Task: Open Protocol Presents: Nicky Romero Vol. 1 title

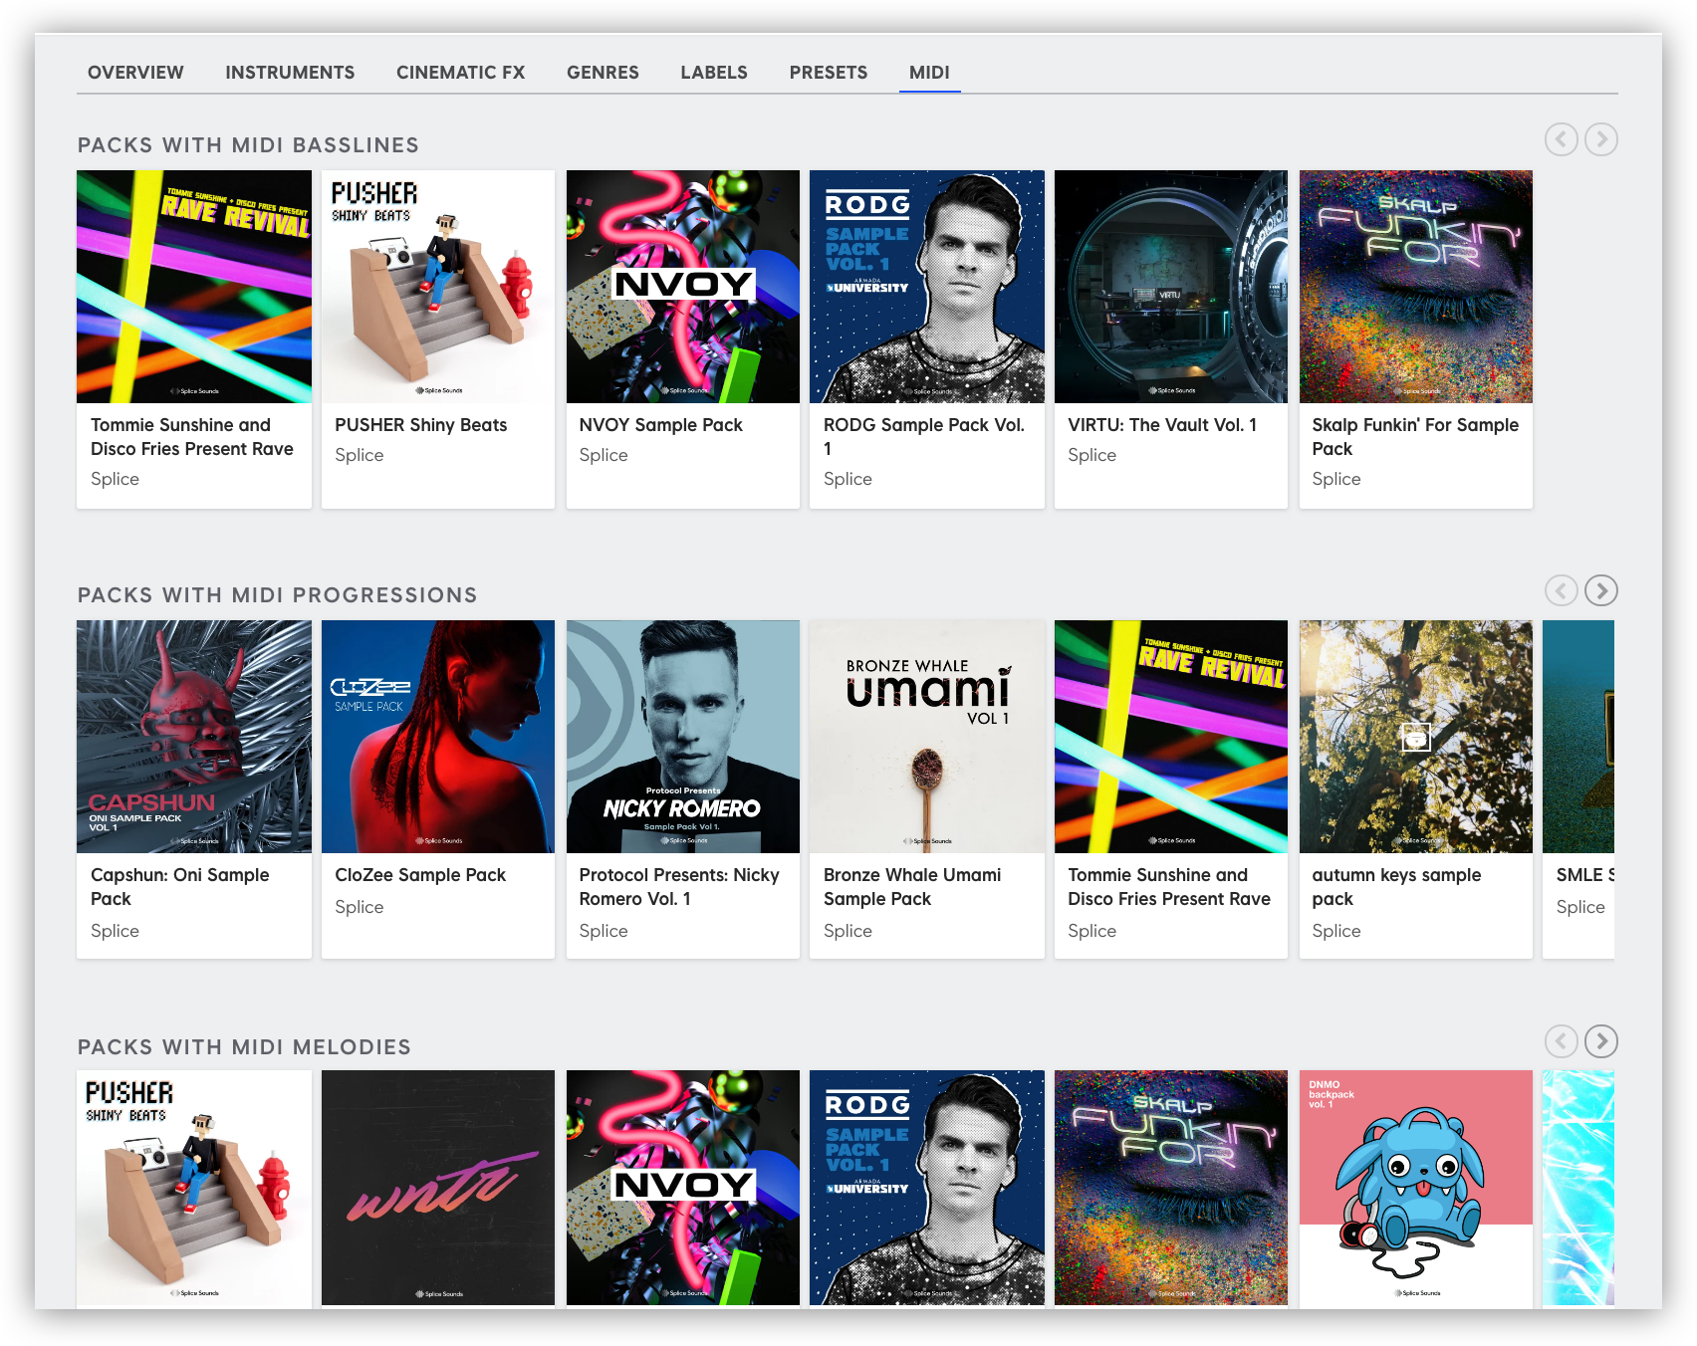Action: (x=679, y=887)
